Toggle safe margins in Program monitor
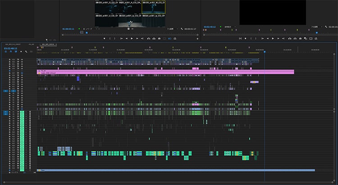This screenshot has height=185, width=338. (x=311, y=39)
